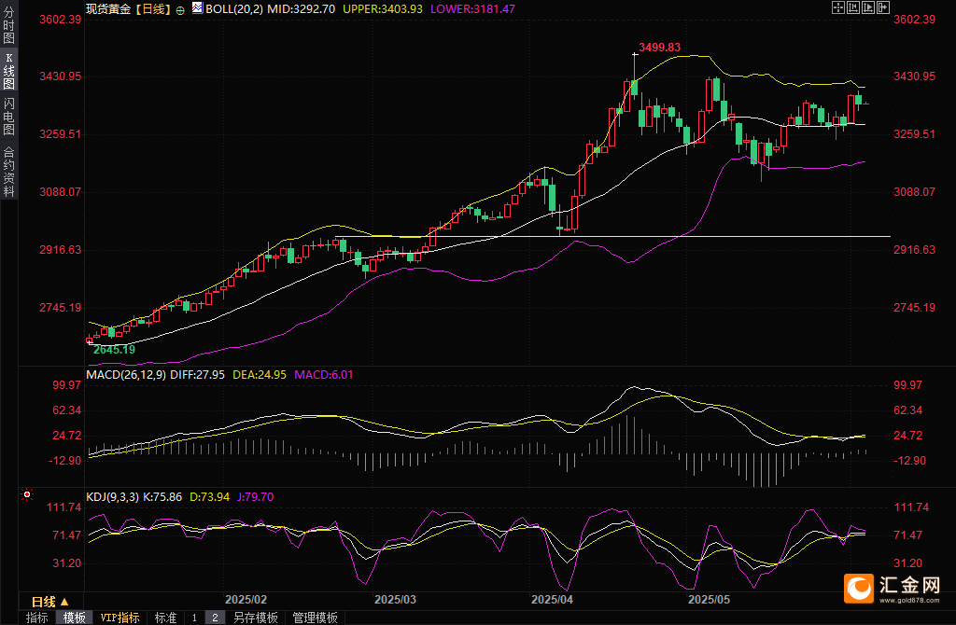Click the export panel arrow icon
Image resolution: width=956 pixels, height=625 pixels.
coord(883,7)
